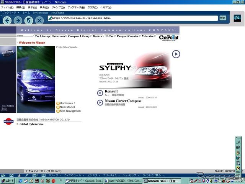This screenshot has width=245, height=184.
Task: Click My Netscape toolbar link
Action: [x=41, y=13]
